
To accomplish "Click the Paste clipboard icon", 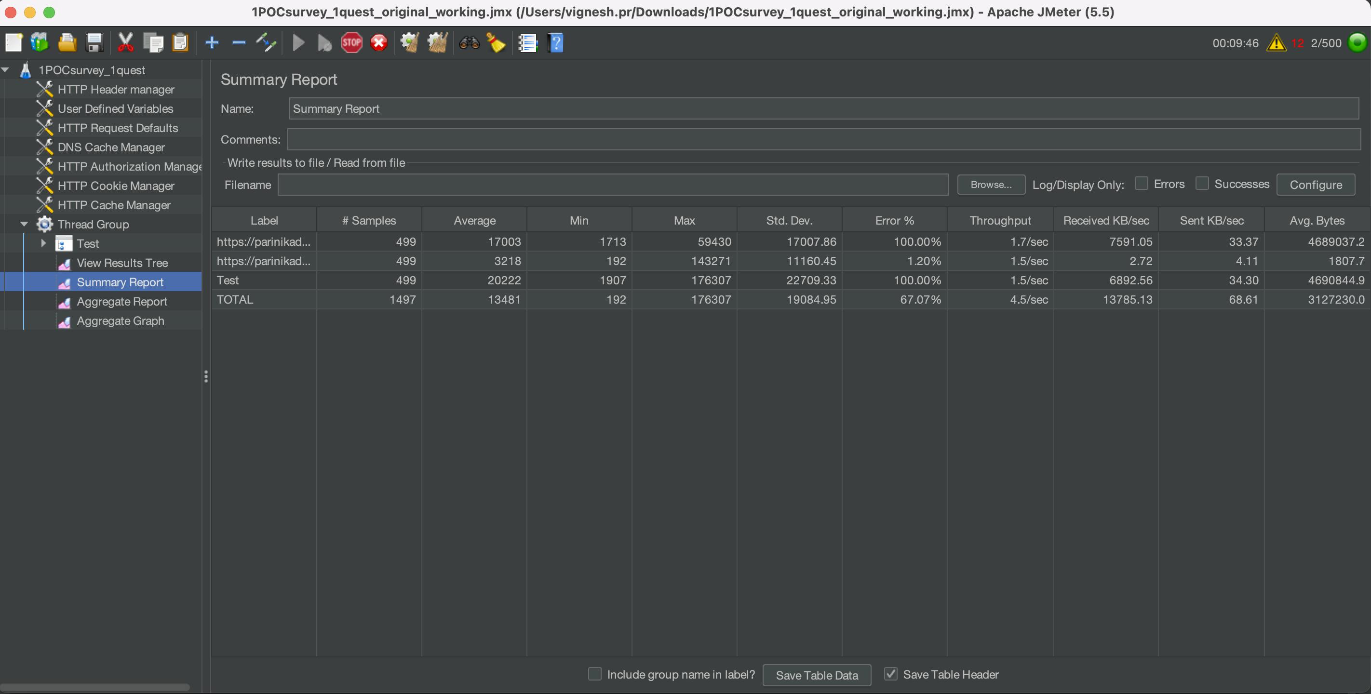I will tap(180, 42).
